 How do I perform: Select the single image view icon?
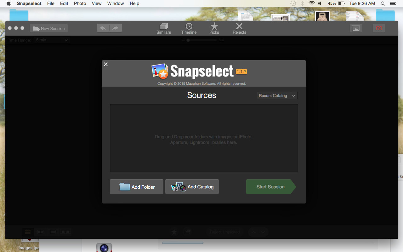click(53, 232)
